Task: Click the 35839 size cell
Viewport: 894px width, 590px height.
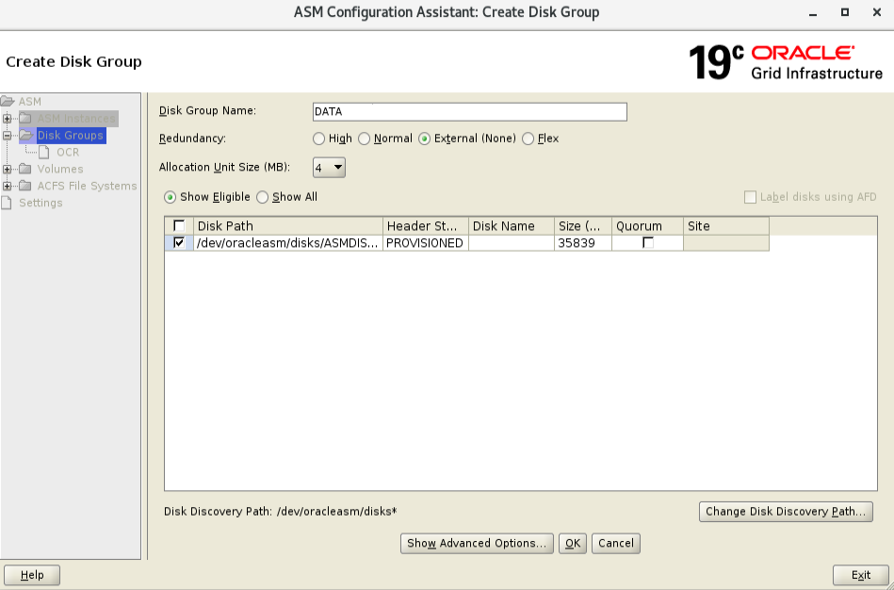Action: pyautogui.click(x=583, y=243)
